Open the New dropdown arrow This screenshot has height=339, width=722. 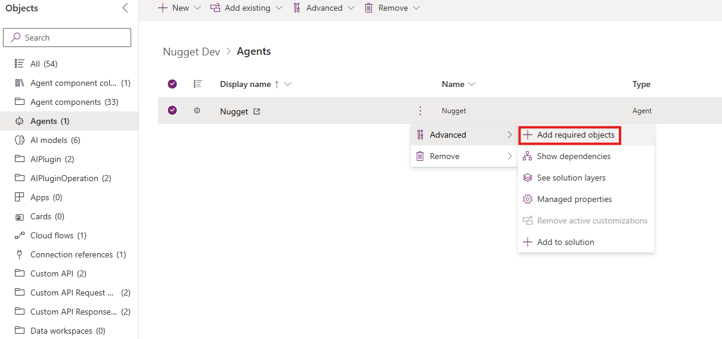(198, 8)
